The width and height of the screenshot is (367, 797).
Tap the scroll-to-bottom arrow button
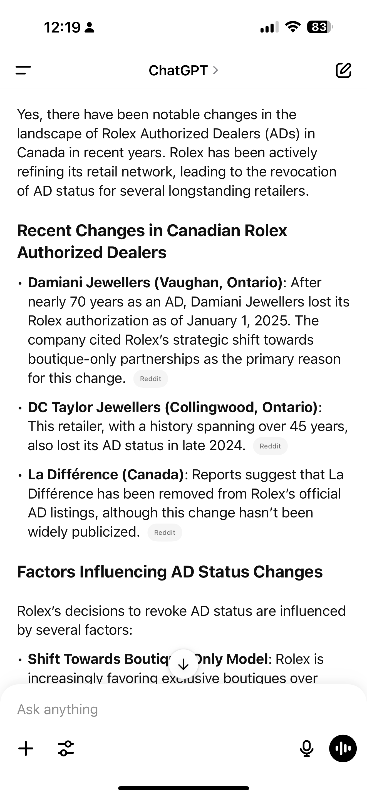click(183, 664)
